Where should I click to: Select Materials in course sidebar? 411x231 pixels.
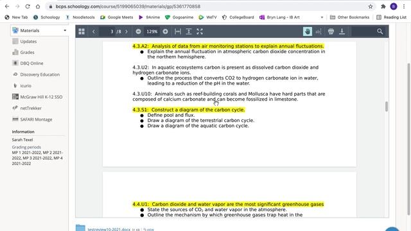coord(30,31)
